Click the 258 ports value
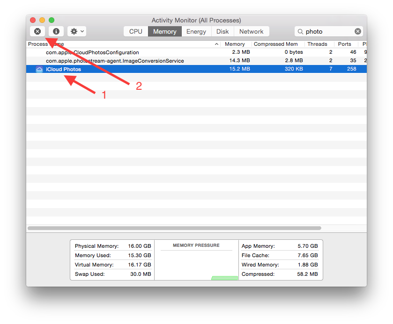393x324 pixels. pos(351,69)
